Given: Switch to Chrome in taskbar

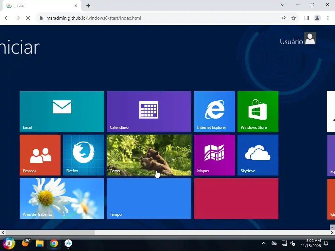Looking at the screenshot, I should pyautogui.click(x=54, y=243).
